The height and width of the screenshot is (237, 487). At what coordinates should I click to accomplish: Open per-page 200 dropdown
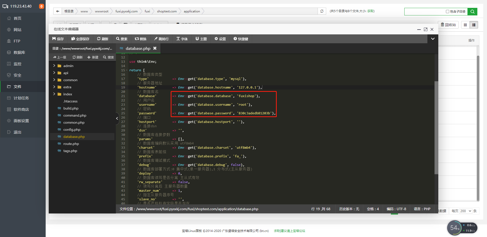pos(466,211)
